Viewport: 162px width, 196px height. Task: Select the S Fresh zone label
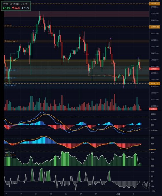[x=10, y=85]
